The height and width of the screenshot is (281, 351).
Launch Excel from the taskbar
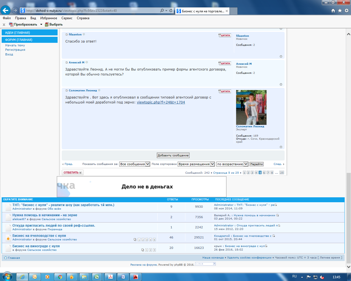(x=97, y=277)
